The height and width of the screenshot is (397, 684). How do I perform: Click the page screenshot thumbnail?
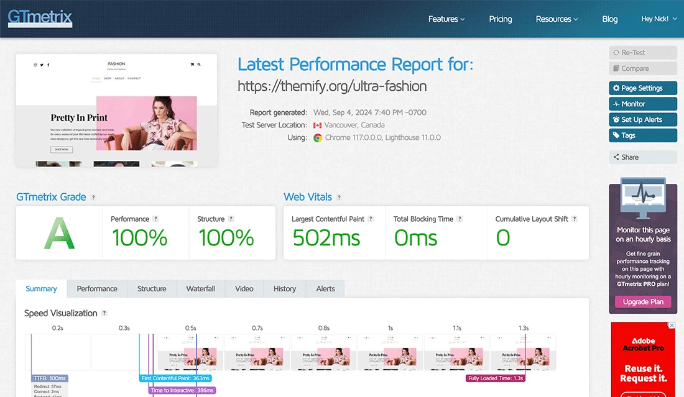116,110
